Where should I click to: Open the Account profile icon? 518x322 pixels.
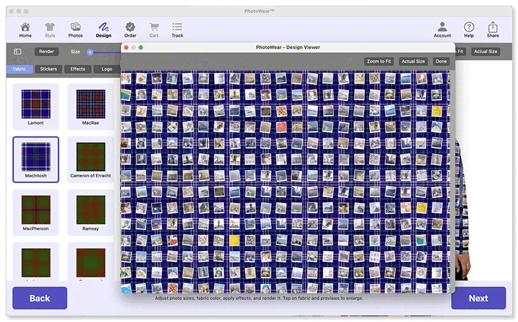pyautogui.click(x=442, y=30)
